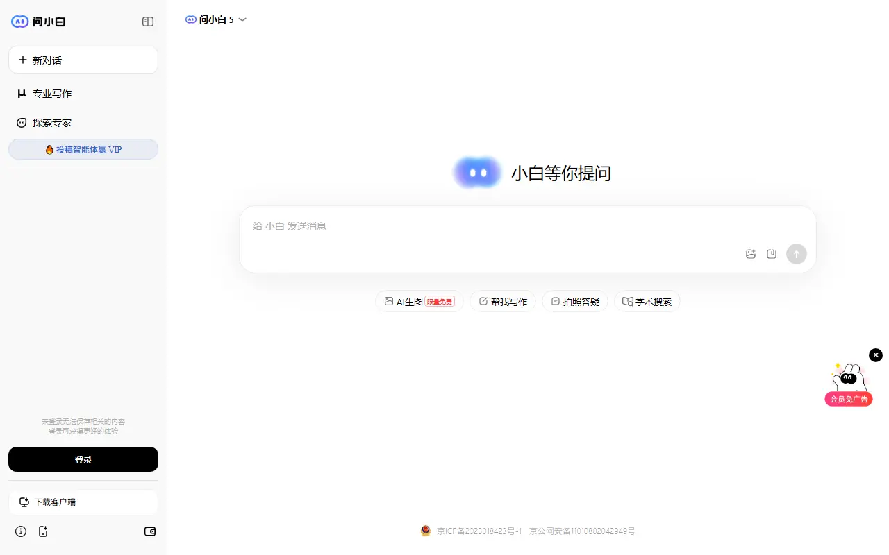Expand the 问小白 5 model dropdown
Viewport: 889px width, 555px height.
tap(241, 19)
